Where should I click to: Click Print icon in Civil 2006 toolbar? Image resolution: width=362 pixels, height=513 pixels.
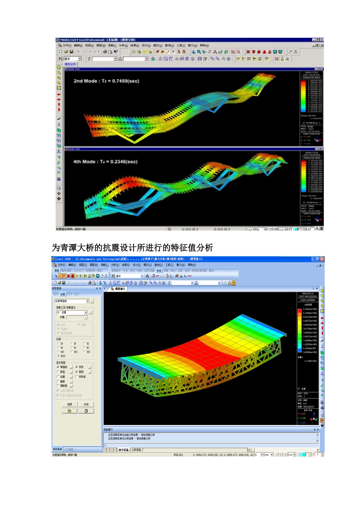pyautogui.click(x=90, y=283)
